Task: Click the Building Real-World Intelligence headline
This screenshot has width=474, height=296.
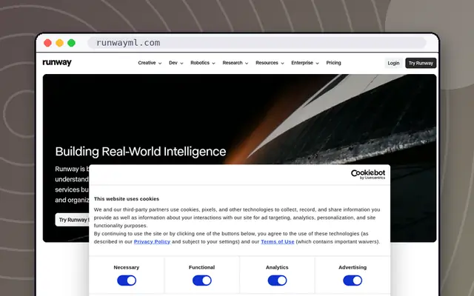Action: click(x=141, y=152)
